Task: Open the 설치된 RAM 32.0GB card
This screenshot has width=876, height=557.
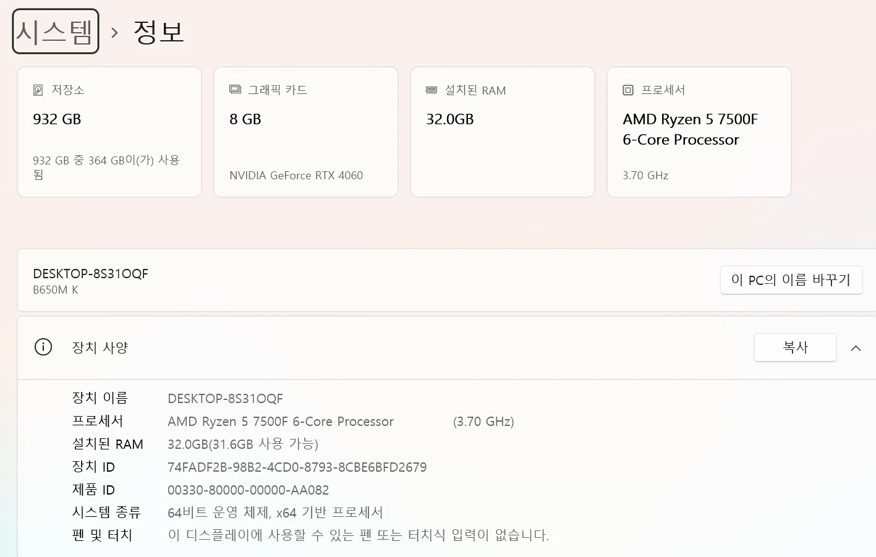Action: (x=503, y=132)
